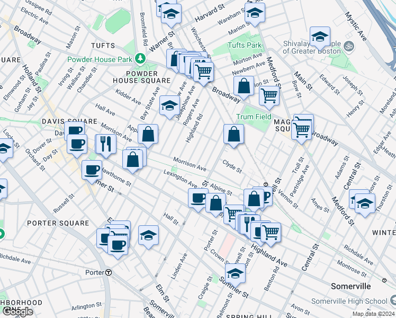Select the Russell St street label
The image size is (396, 318).
(64, 204)
